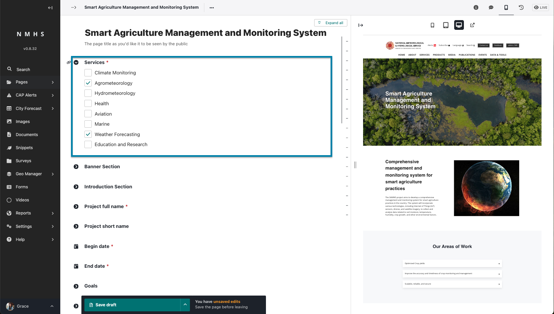
Task: Click the NMHS logo text
Action: [30, 34]
